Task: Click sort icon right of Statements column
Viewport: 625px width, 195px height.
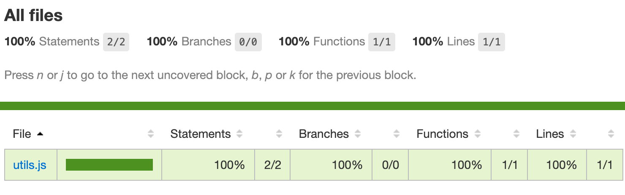Action: coord(279,134)
